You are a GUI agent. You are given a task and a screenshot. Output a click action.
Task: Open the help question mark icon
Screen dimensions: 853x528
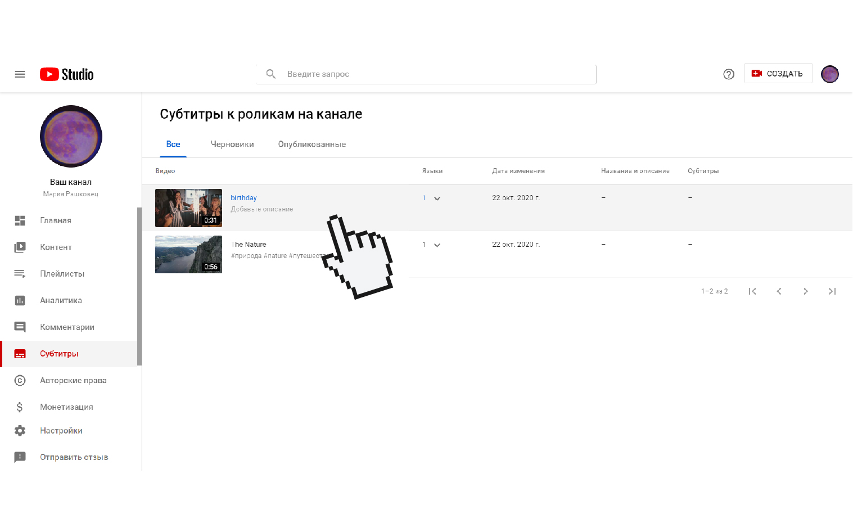[729, 74]
